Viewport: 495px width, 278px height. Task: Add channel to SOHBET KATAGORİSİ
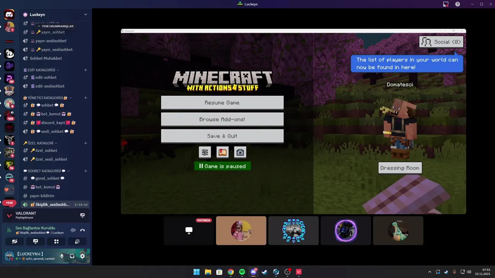coord(85,171)
